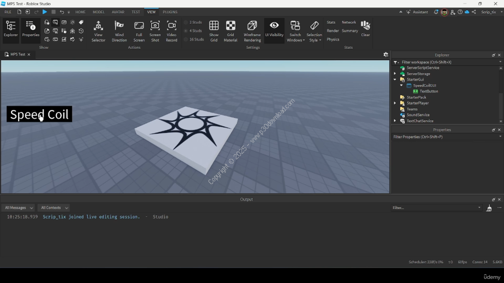Click the Stop playtest square
504x283 pixels.
[x=54, y=12]
